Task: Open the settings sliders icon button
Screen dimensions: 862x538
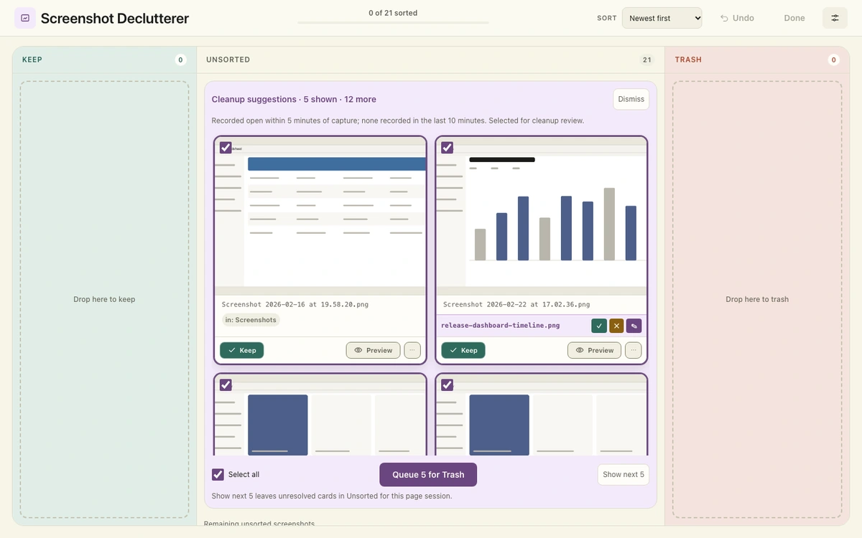Action: pyautogui.click(x=835, y=18)
